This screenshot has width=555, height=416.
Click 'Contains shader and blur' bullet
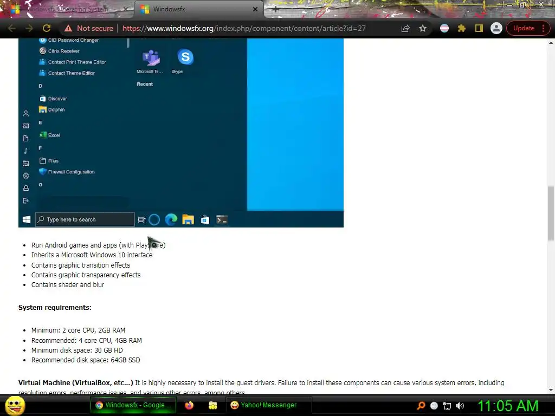68,285
